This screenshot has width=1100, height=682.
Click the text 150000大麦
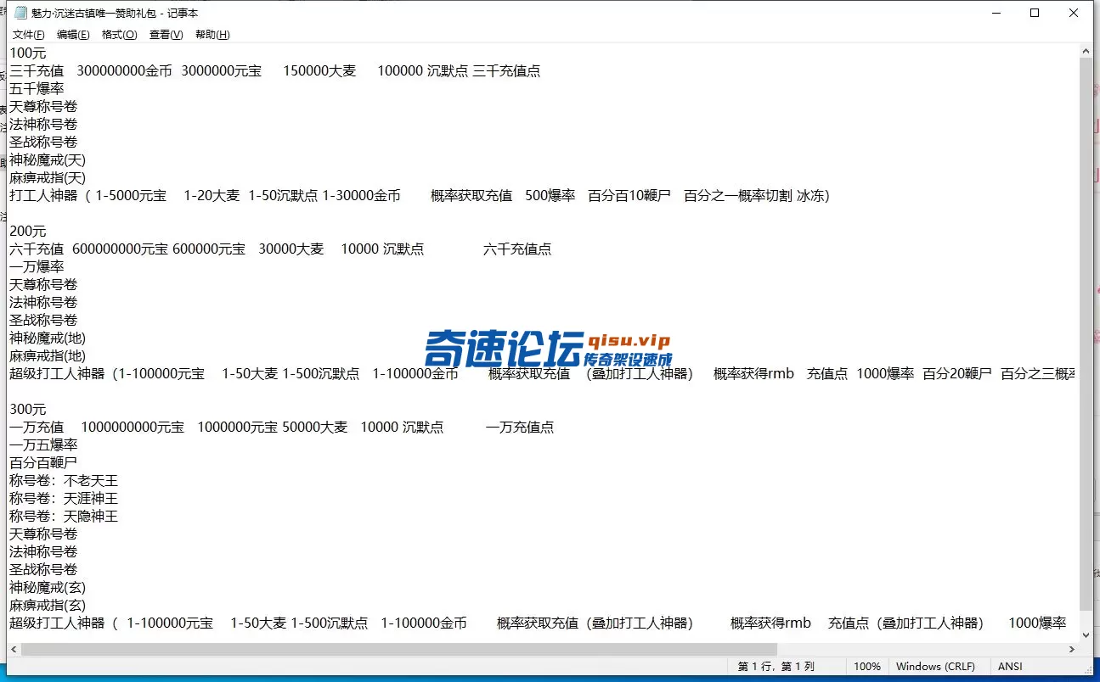click(319, 71)
